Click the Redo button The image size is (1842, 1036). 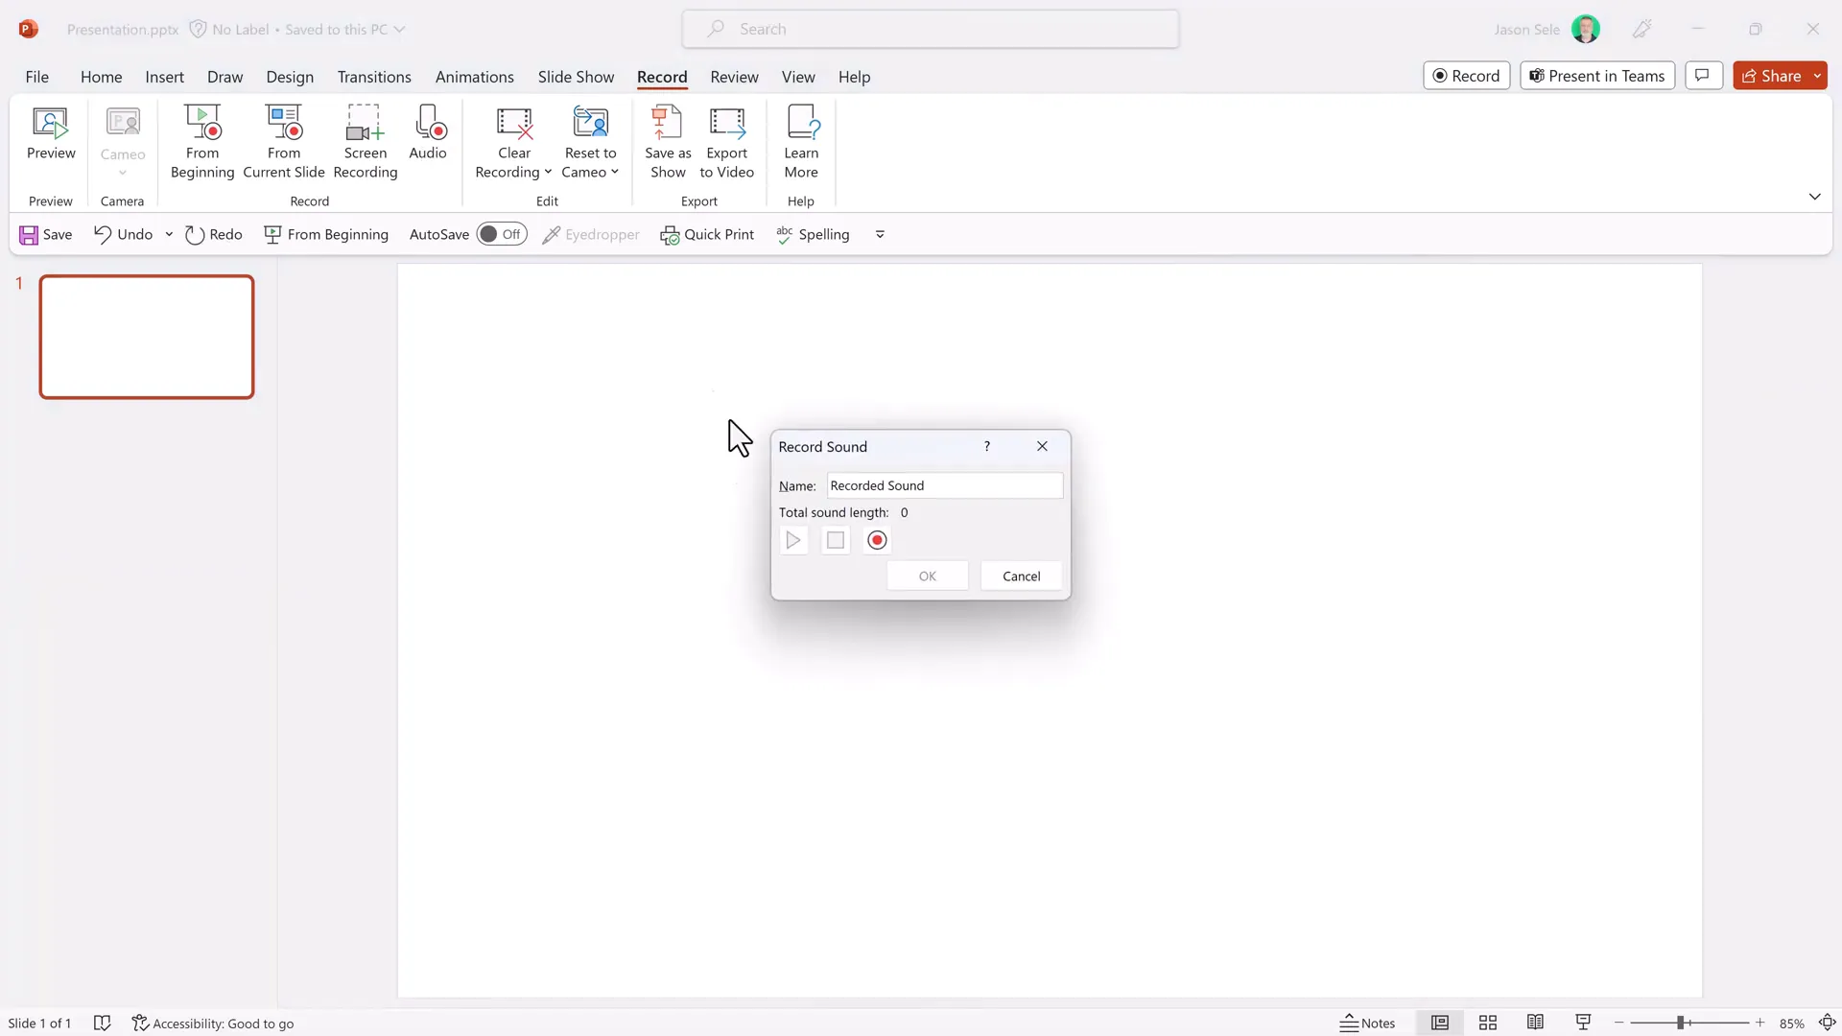pyautogui.click(x=214, y=235)
